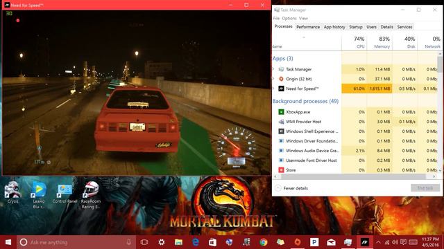Open the Control Panel desktop shortcut
This screenshot has width=444, height=249.
[65, 194]
